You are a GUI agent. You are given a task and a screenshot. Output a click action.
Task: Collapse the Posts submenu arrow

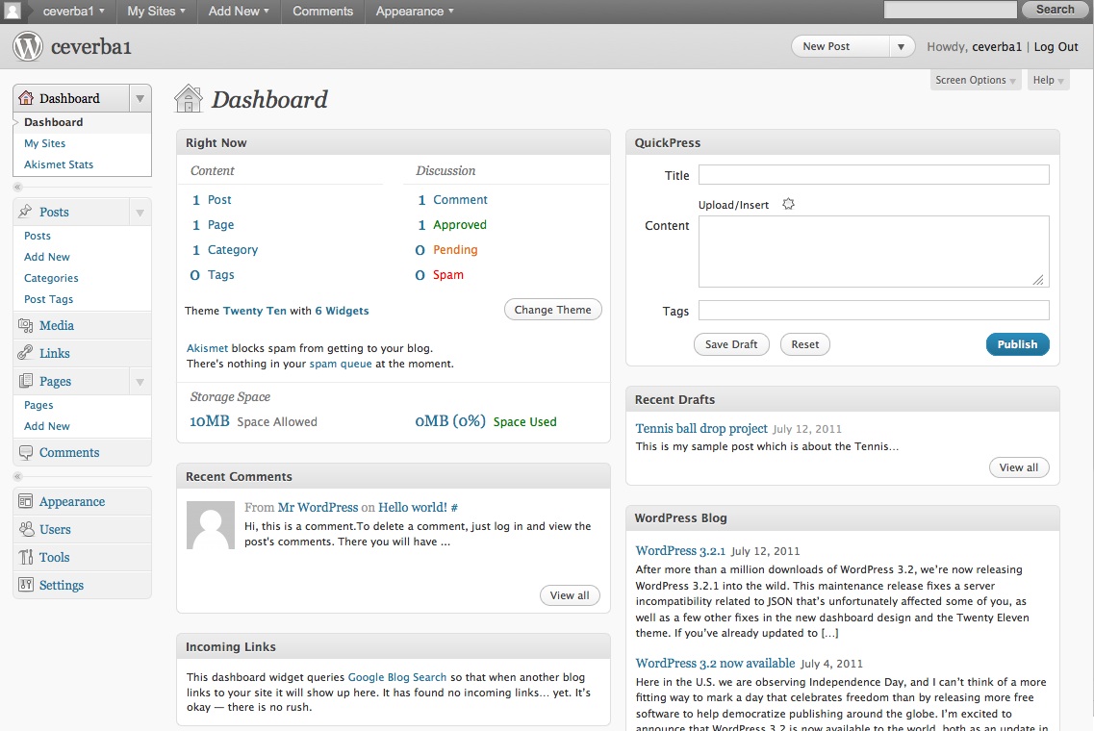pos(140,212)
